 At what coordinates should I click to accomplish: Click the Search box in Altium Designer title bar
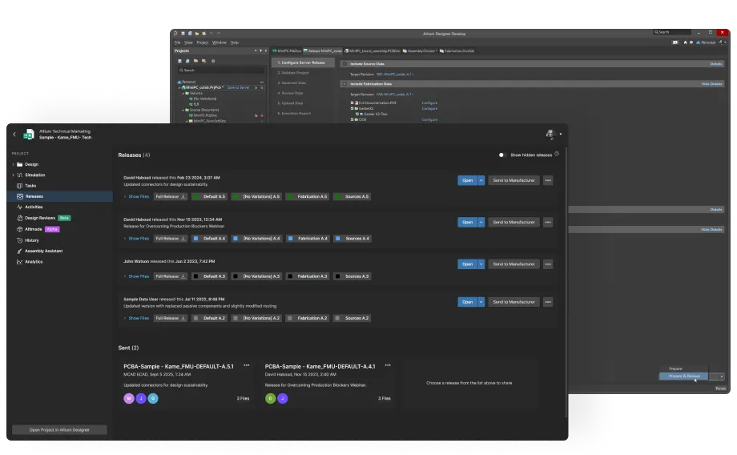click(671, 32)
